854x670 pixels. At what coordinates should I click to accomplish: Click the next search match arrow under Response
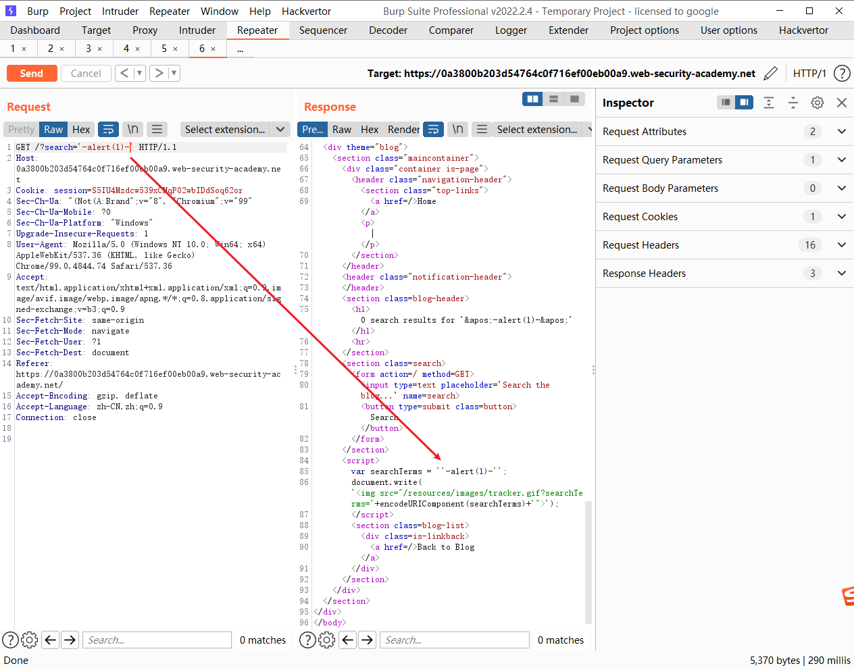368,640
